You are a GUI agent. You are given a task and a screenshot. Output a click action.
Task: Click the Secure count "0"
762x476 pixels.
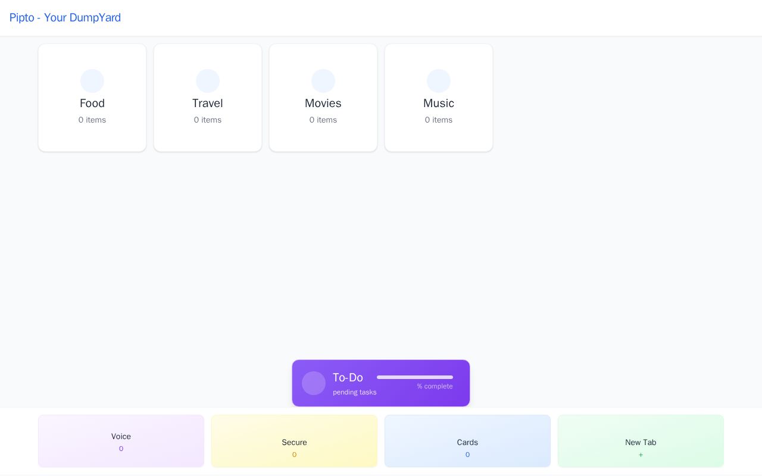(x=294, y=455)
